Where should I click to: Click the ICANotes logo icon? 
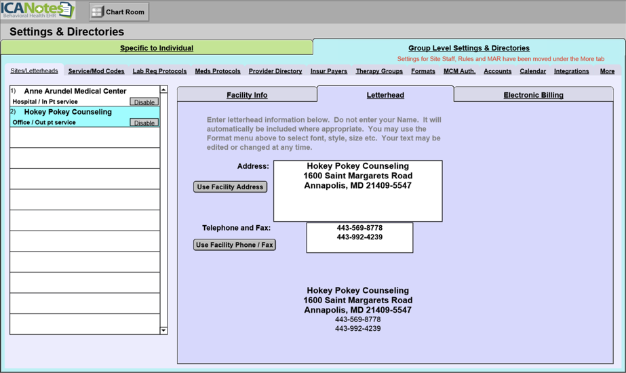(x=37, y=11)
